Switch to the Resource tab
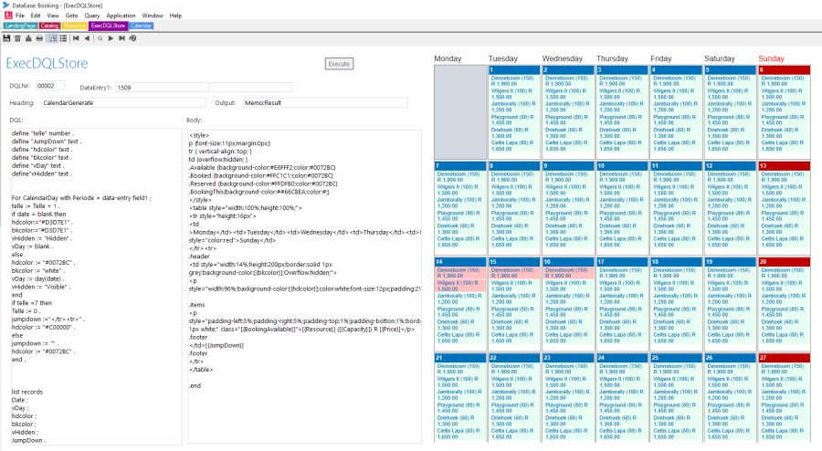Image resolution: width=822 pixels, height=451 pixels. tap(75, 26)
